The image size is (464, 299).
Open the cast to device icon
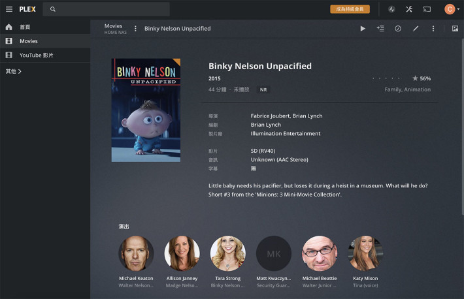[x=427, y=9]
